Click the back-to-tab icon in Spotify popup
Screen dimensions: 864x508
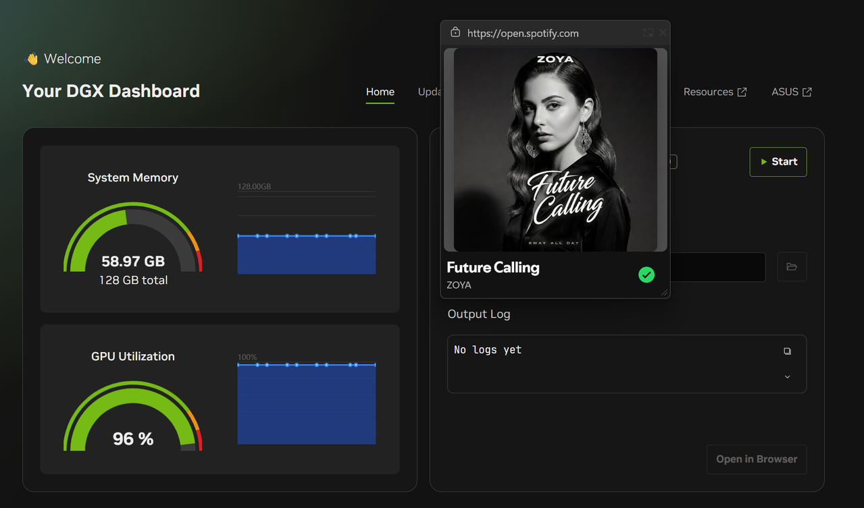tap(648, 32)
